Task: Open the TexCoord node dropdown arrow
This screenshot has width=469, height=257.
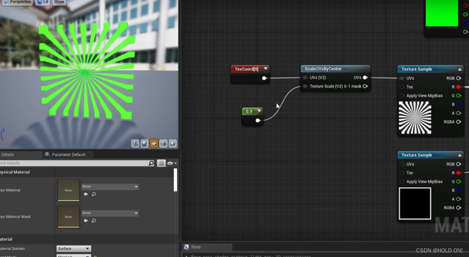Action: point(265,69)
